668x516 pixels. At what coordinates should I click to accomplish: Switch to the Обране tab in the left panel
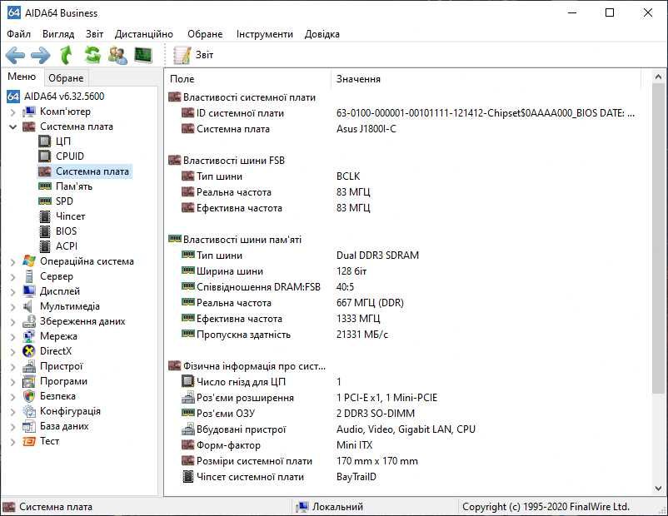(x=66, y=78)
